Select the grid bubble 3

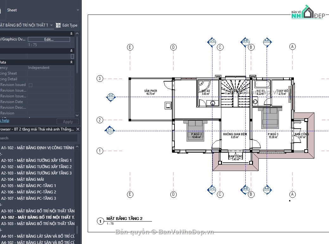[x=100, y=79]
